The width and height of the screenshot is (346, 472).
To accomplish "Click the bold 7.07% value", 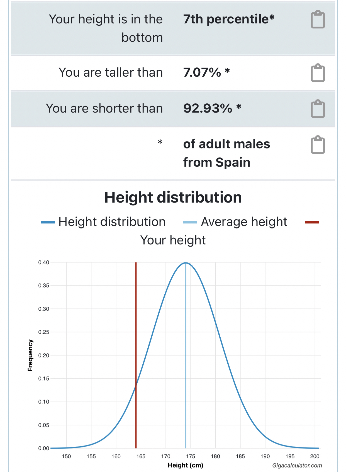I will click(x=202, y=72).
